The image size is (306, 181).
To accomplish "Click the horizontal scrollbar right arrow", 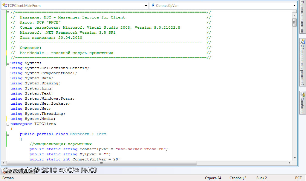I will [x=290, y=163].
